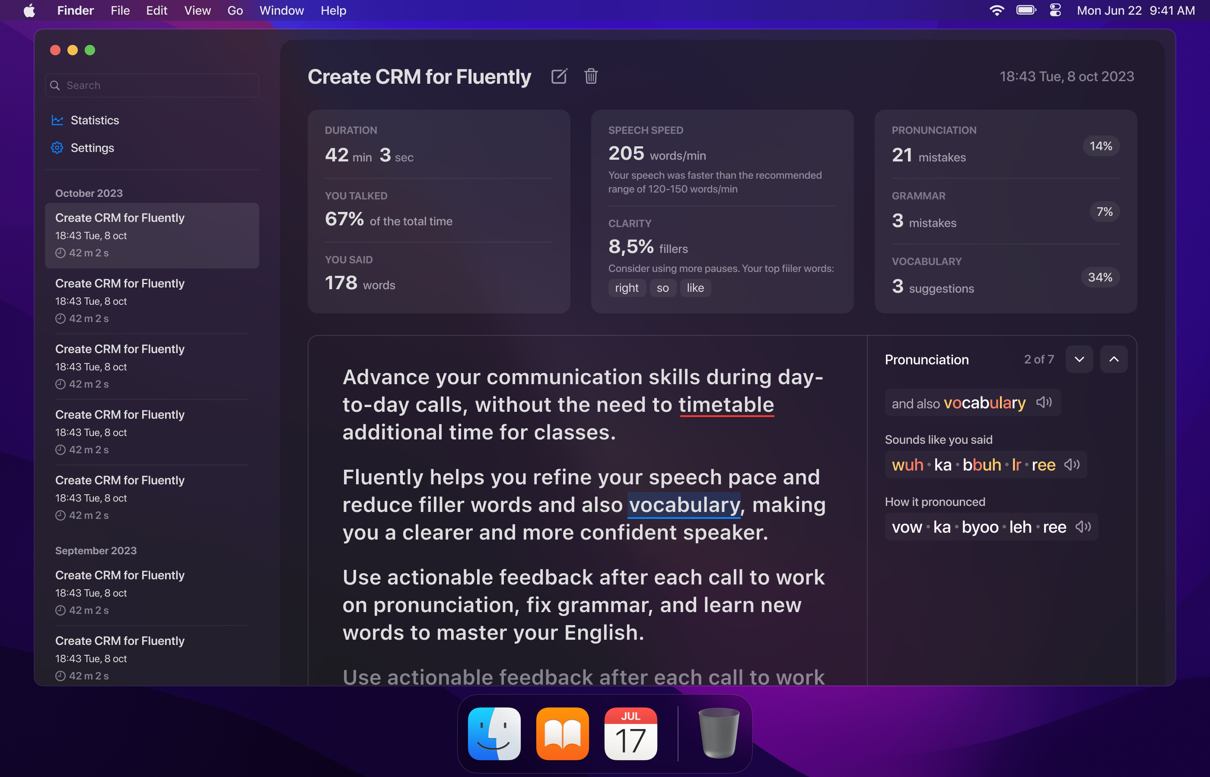The image size is (1210, 777).
Task: Click the 'so' filler word chip
Action: coord(662,288)
